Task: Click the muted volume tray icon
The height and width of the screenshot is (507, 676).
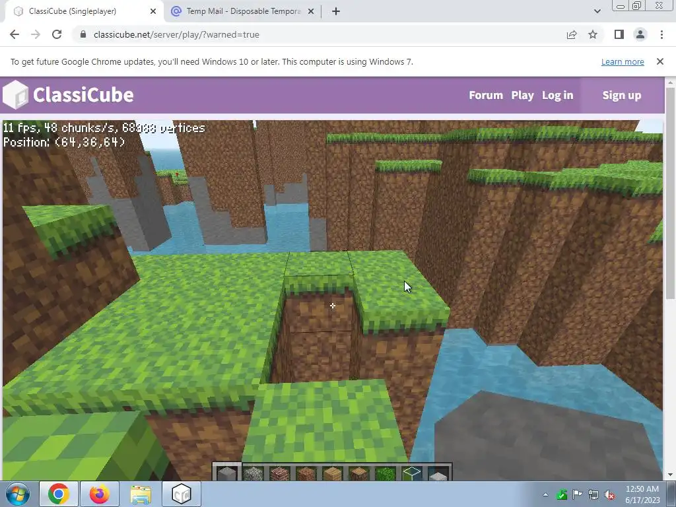Action: (x=609, y=494)
